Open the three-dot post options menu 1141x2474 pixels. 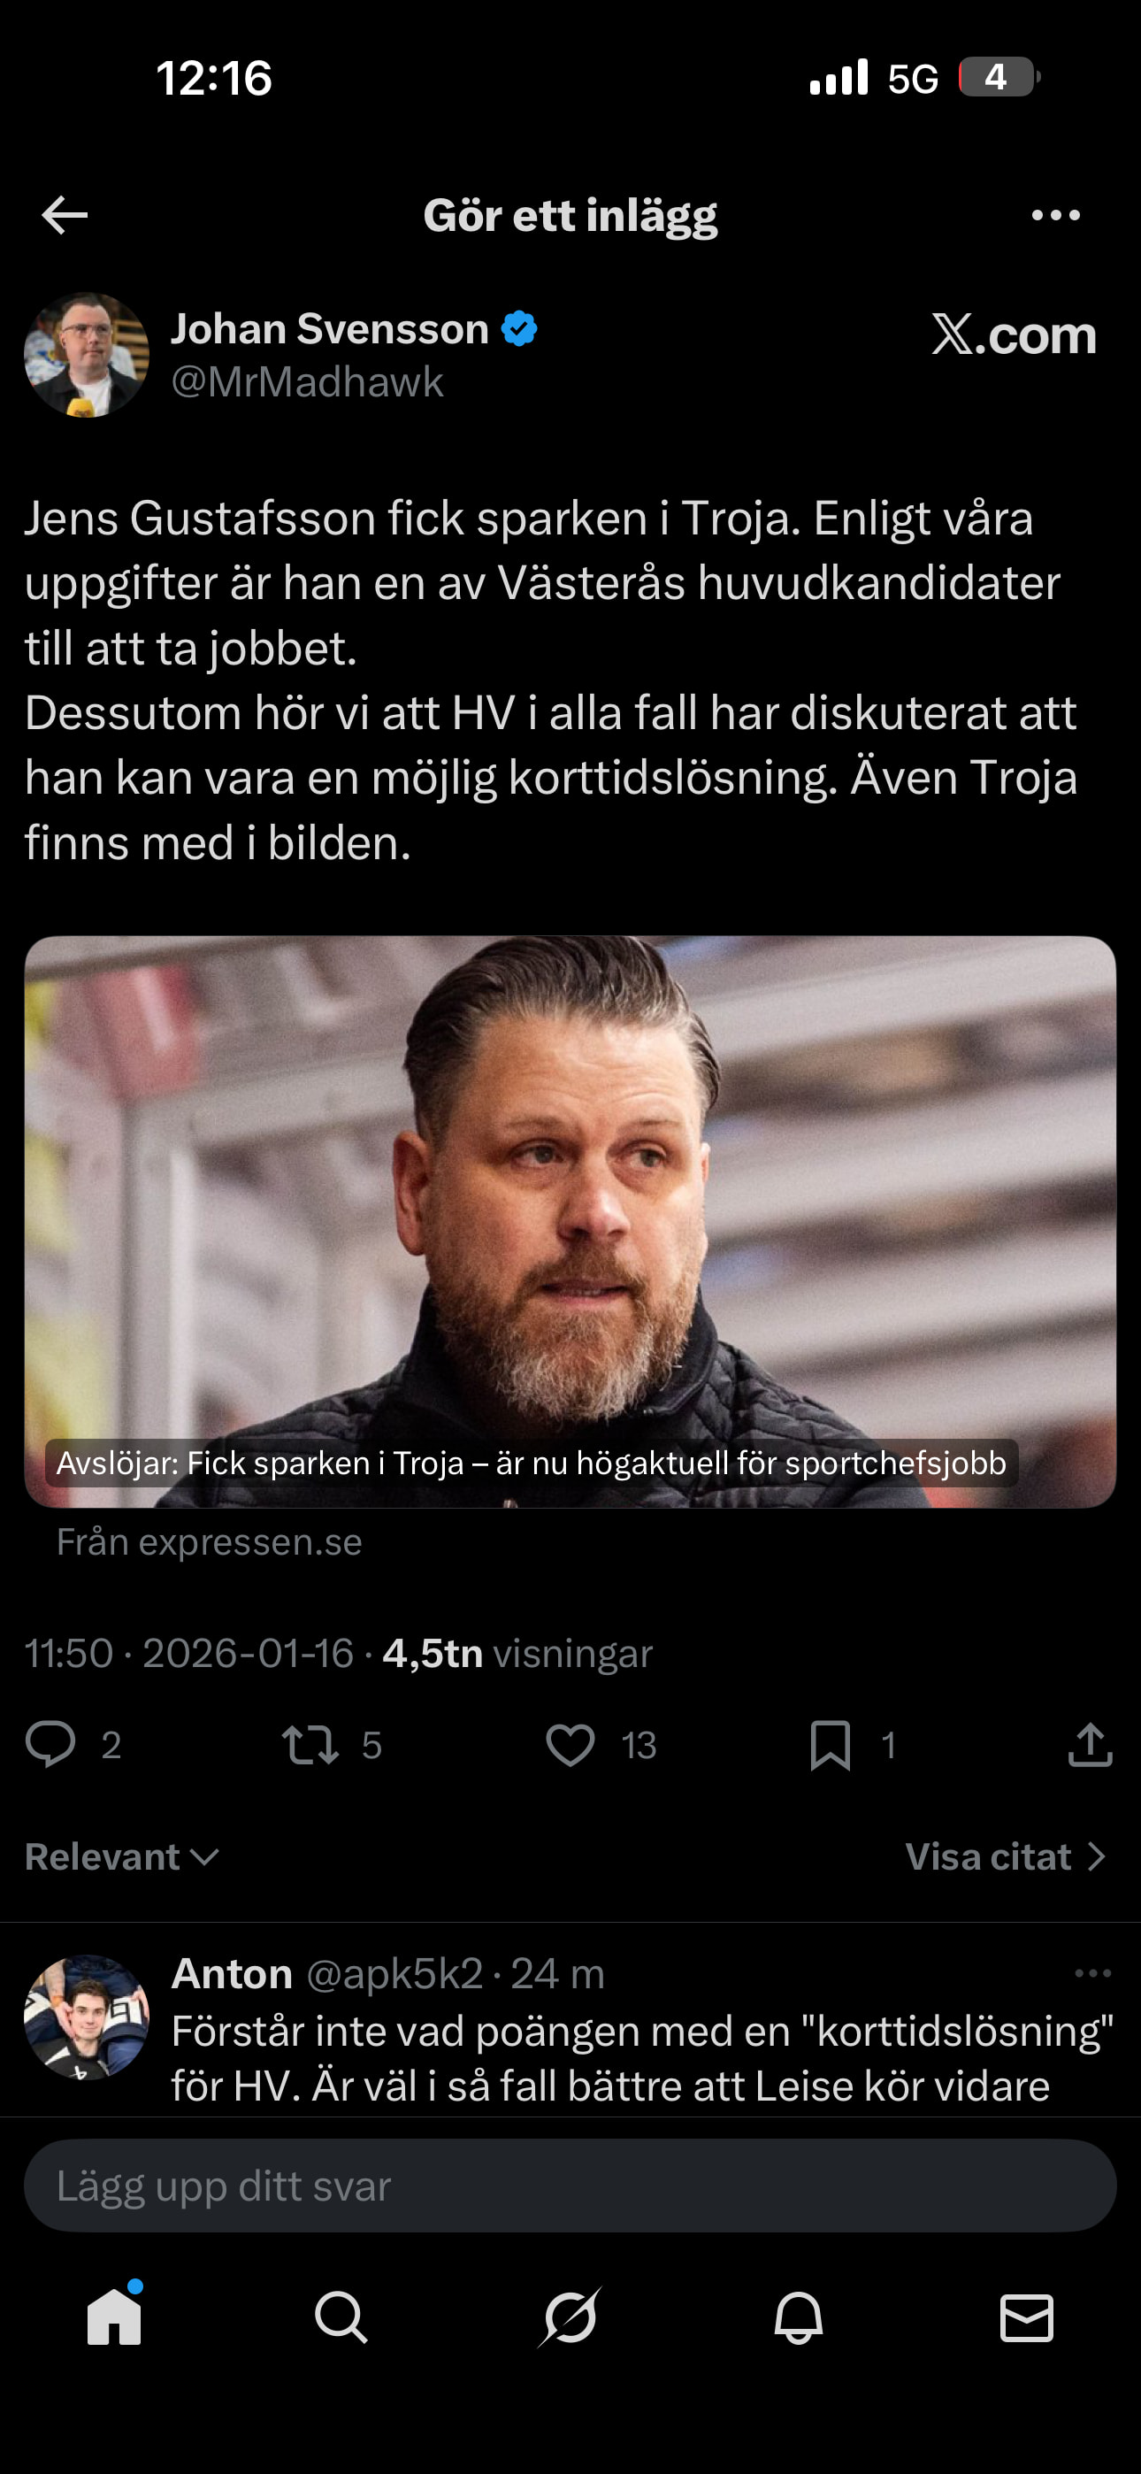coord(1055,215)
